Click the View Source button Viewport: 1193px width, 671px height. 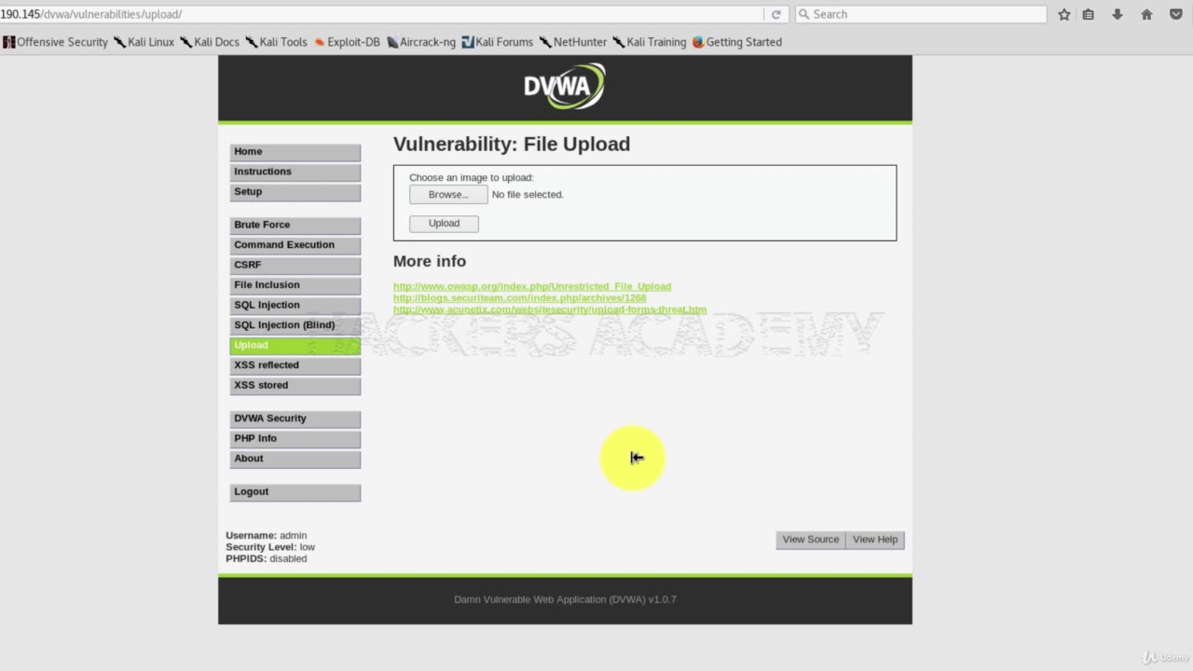coord(811,540)
